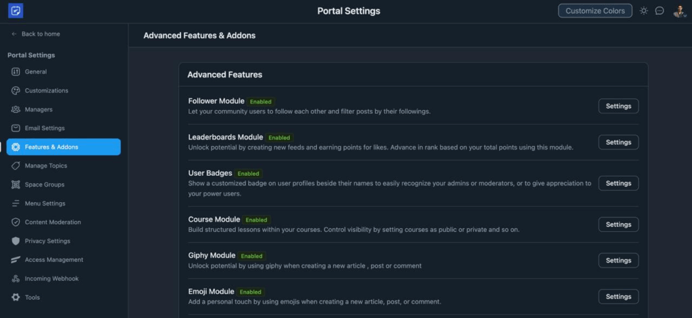The image size is (692, 318).
Task: Select the Menu Settings menu item
Action: (x=45, y=203)
